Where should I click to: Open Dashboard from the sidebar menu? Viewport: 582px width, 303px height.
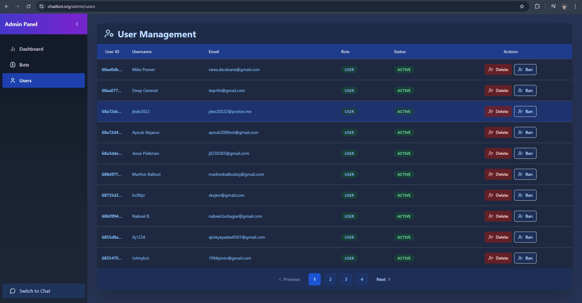point(31,49)
